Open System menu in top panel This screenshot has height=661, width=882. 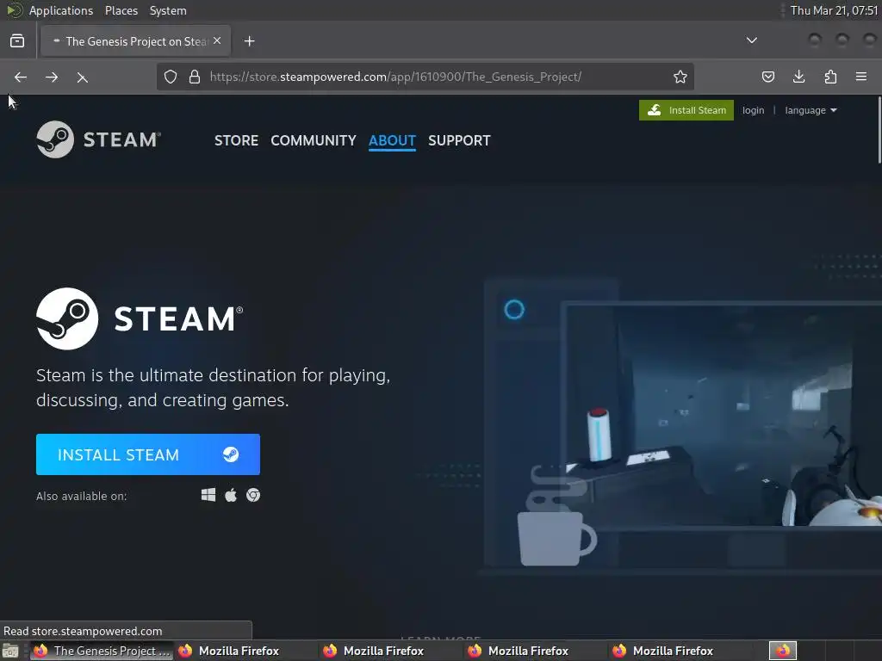click(168, 10)
